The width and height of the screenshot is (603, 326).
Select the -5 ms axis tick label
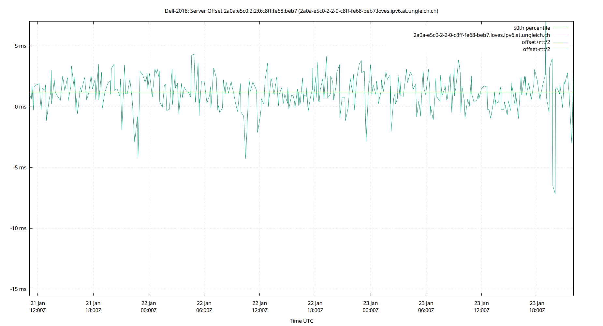[20, 167]
